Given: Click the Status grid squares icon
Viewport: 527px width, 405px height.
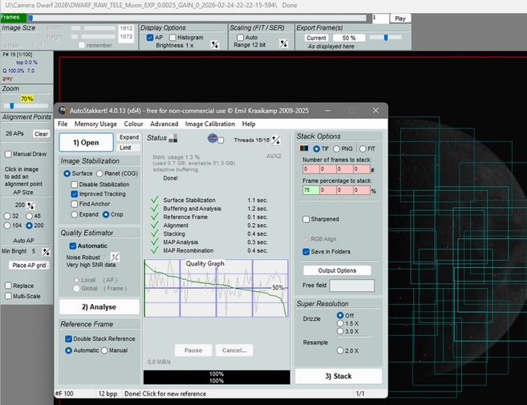Looking at the screenshot, I should click(x=173, y=139).
